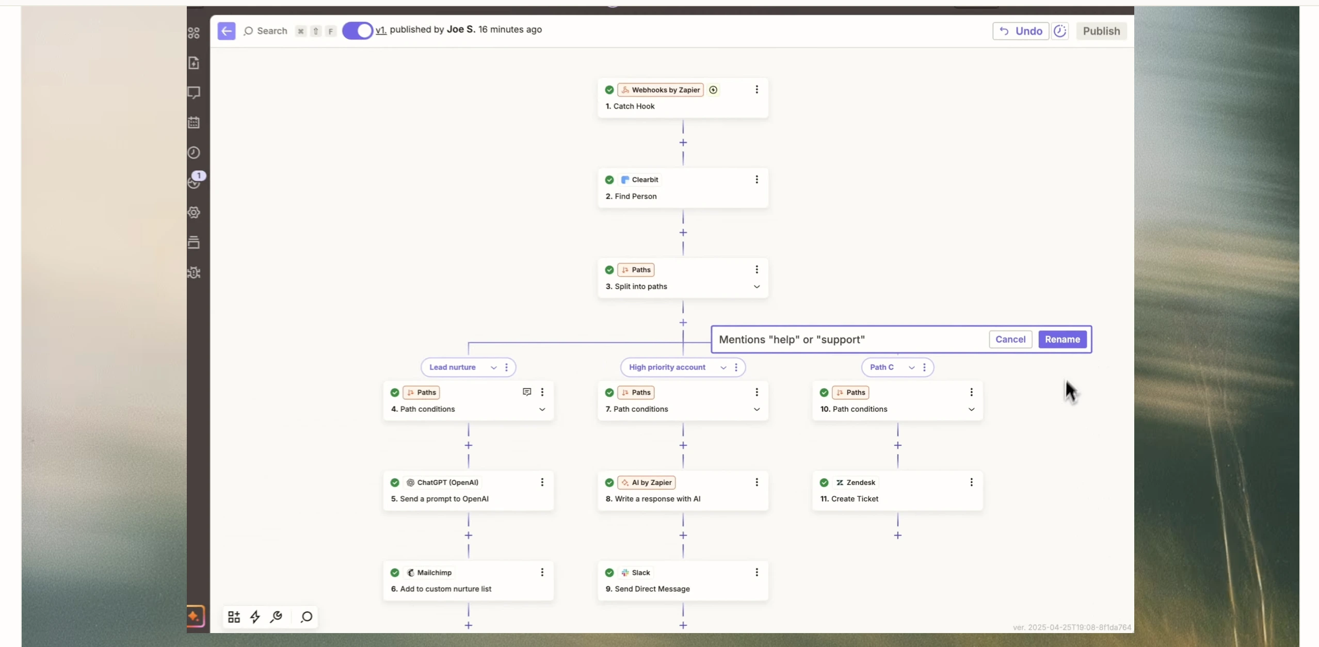This screenshot has height=647, width=1319.
Task: Open the three-dot menu on step 10 Paths
Action: 971,392
